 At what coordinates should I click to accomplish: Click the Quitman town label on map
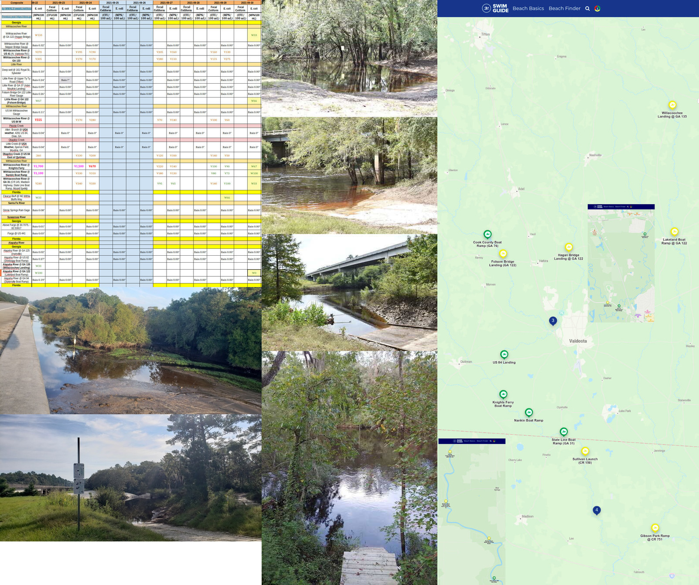click(466, 362)
